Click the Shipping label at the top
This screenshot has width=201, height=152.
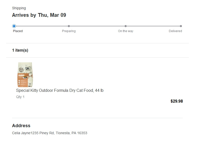click(19, 8)
